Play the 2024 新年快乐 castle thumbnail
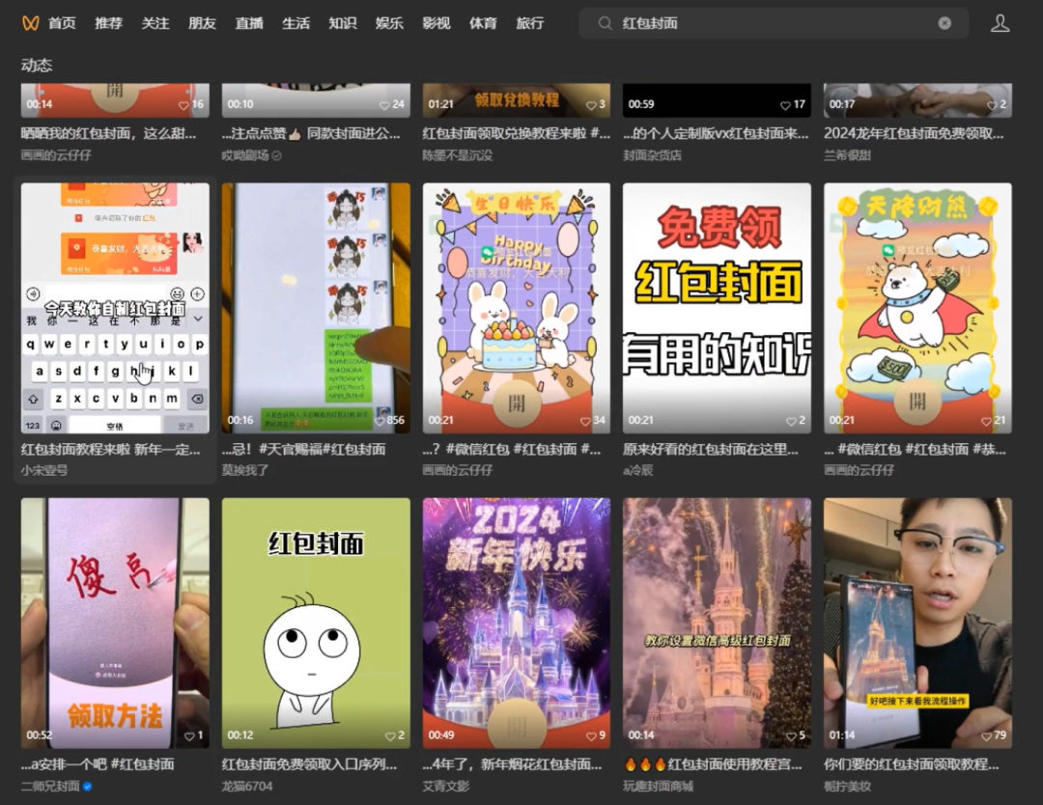Screen dimensions: 1043x805 point(516,624)
